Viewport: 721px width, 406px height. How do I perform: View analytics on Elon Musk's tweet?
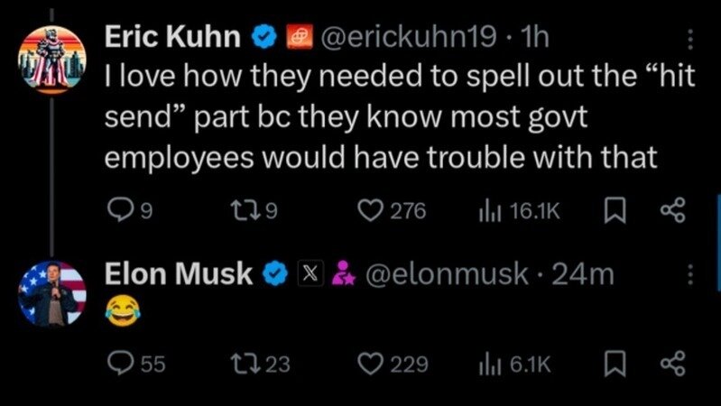[x=487, y=364]
